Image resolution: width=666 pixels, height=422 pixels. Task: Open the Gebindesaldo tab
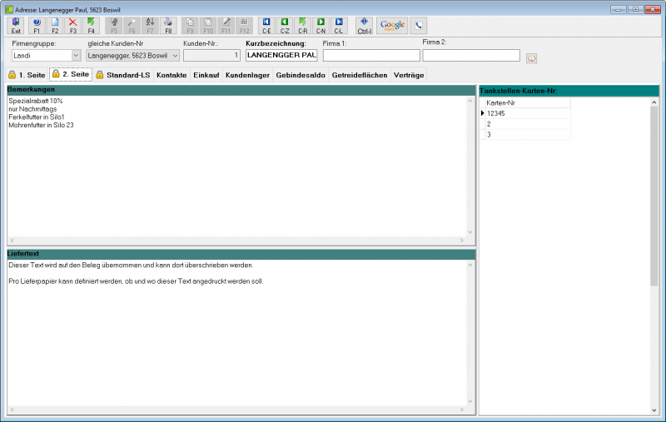coord(301,75)
